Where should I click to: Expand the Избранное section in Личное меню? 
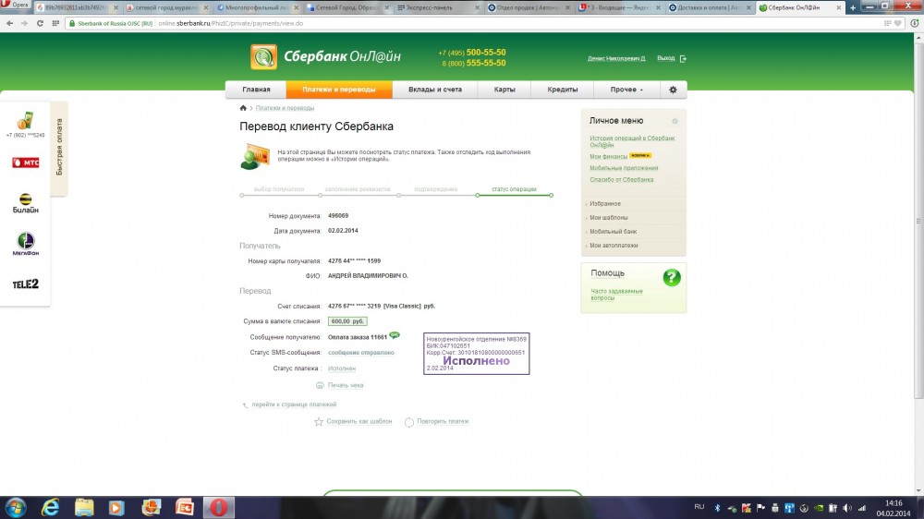point(605,204)
